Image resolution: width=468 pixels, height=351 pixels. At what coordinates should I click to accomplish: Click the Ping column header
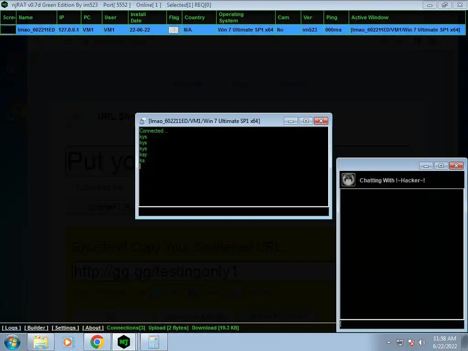point(336,17)
